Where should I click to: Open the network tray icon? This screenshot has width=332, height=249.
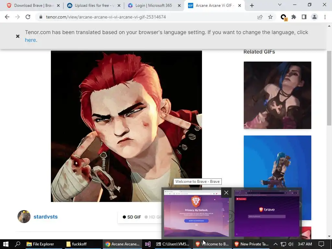tap(283, 244)
